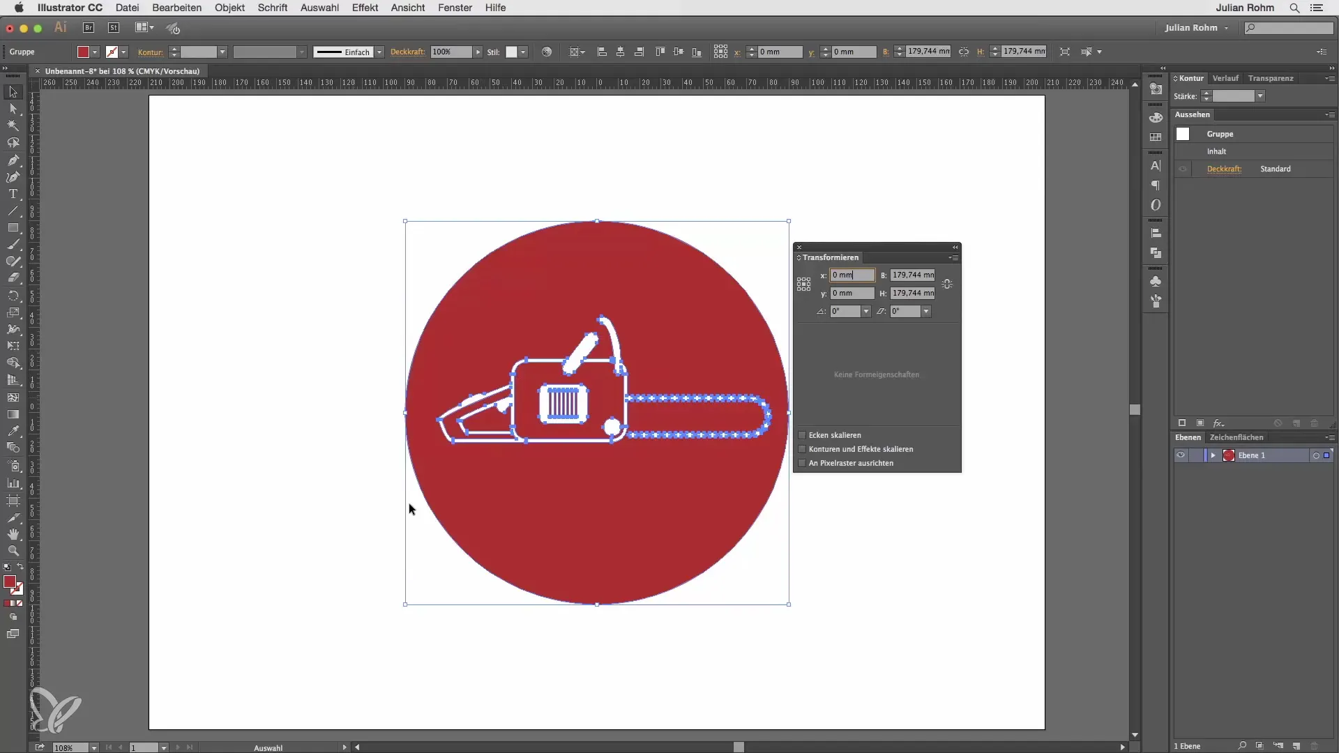The height and width of the screenshot is (753, 1339).
Task: Open the fill color dropdown in control bar
Action: (95, 52)
